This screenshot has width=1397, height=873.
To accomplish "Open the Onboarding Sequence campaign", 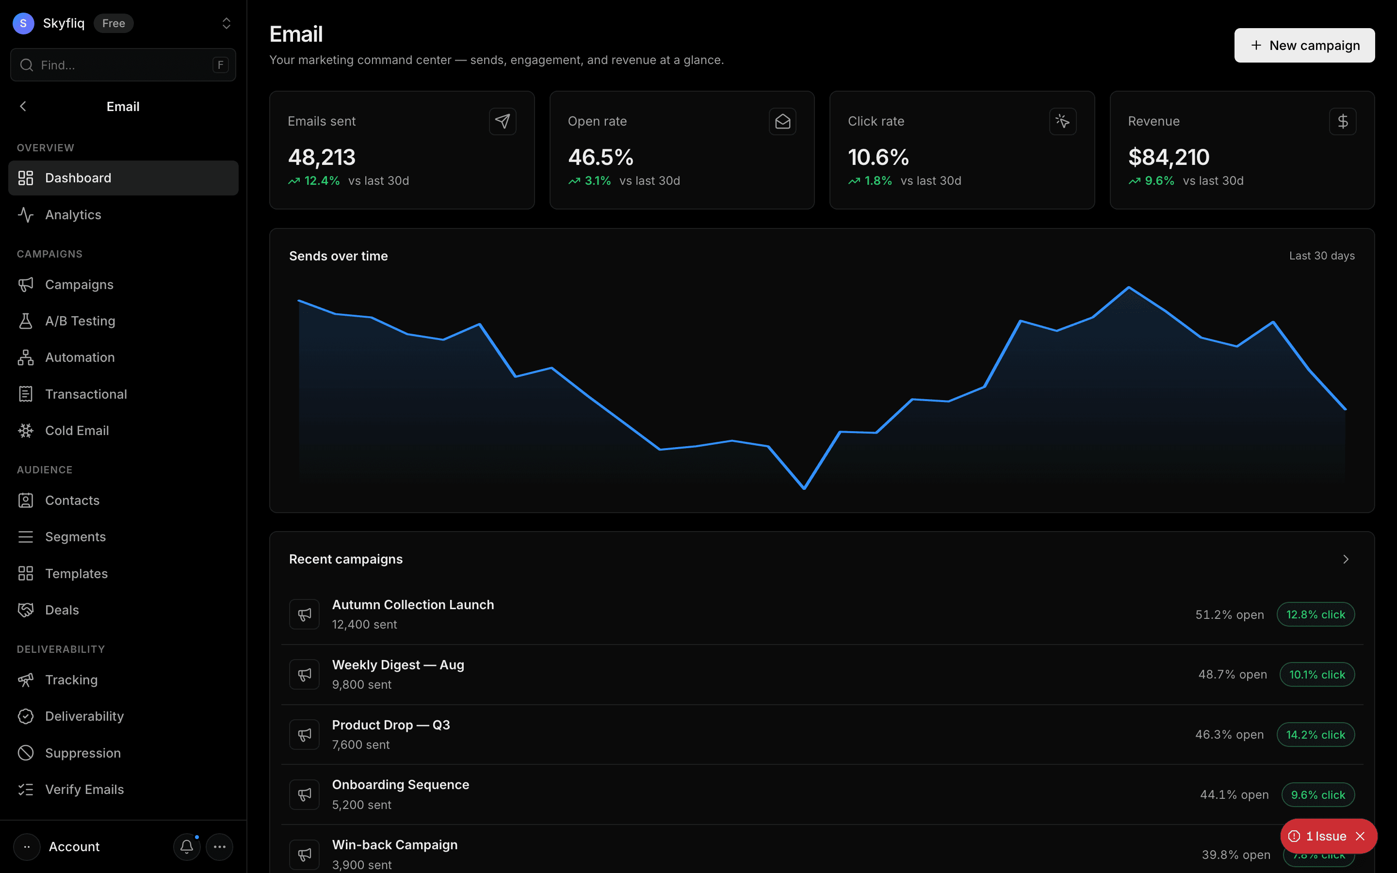I will (822, 794).
